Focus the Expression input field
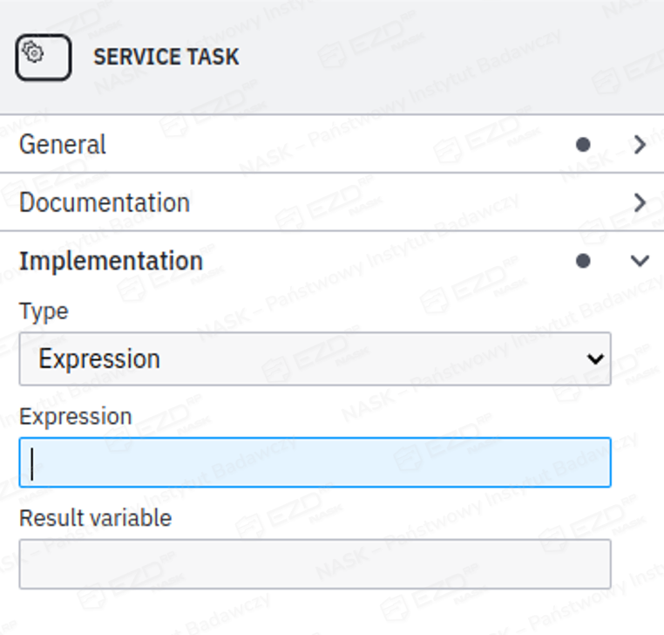The image size is (664, 635). [x=315, y=462]
